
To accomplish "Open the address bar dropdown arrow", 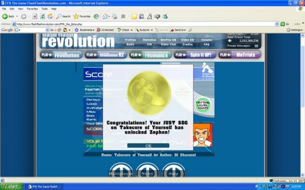I will [x=277, y=24].
